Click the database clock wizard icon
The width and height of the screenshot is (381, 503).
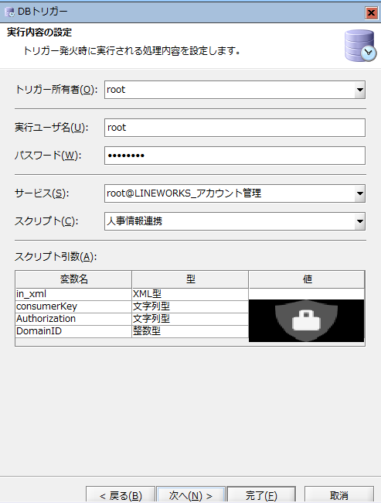tap(360, 46)
